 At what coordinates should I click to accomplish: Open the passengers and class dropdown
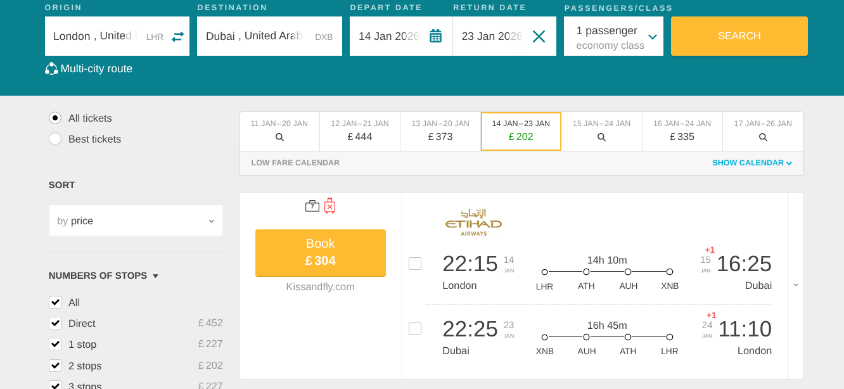pyautogui.click(x=613, y=36)
